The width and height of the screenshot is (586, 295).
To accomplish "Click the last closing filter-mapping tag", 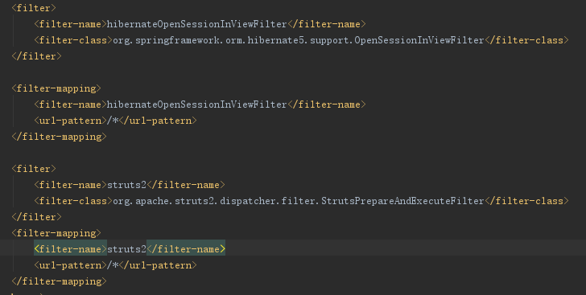I will [59, 281].
